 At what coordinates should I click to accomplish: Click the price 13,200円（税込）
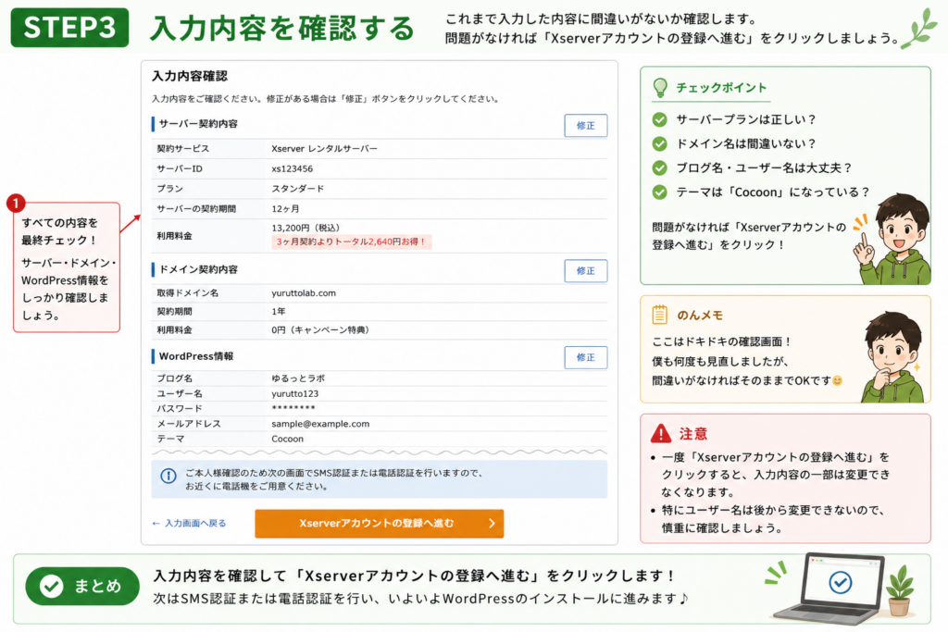coord(306,228)
